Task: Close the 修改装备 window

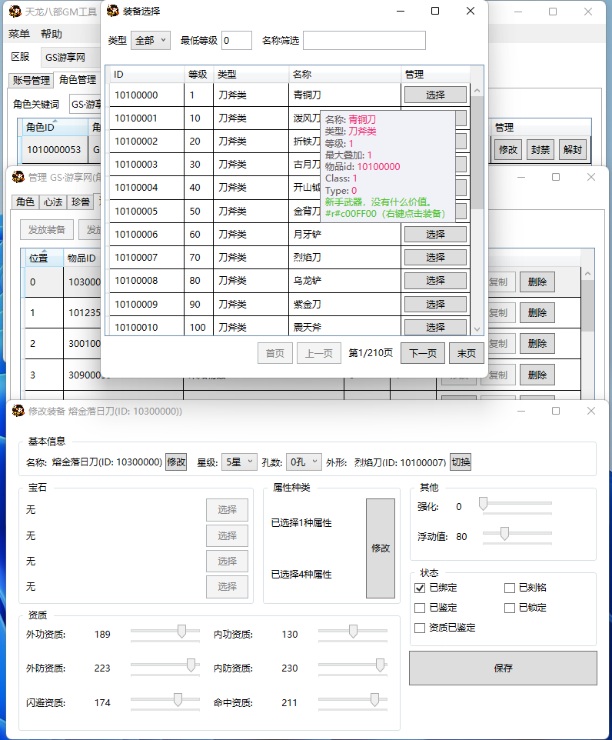Action: pos(590,411)
